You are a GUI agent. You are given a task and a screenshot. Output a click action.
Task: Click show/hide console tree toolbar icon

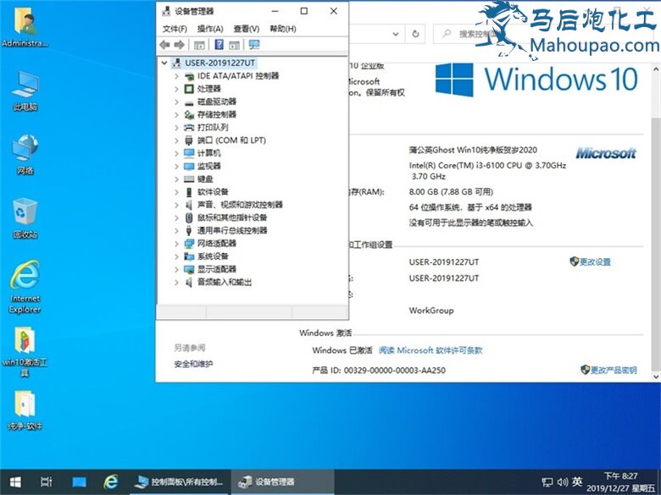199,45
